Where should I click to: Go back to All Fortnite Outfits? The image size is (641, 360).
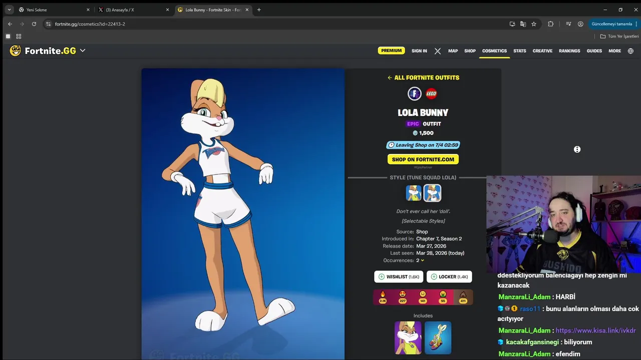pyautogui.click(x=423, y=77)
